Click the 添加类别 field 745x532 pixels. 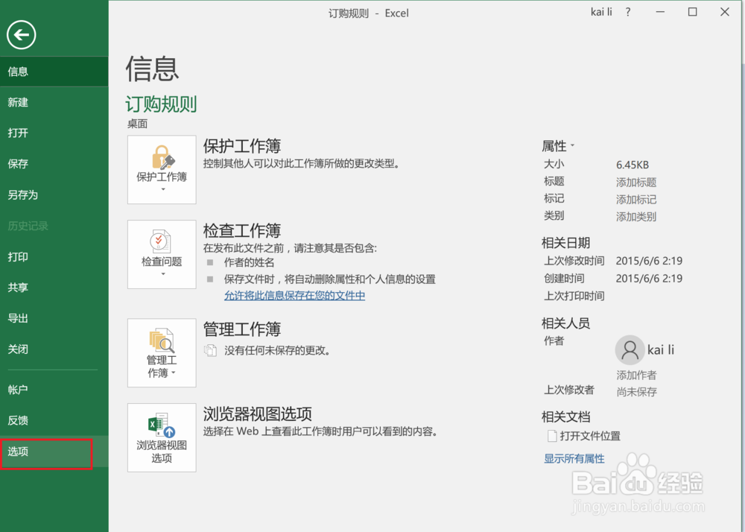pyautogui.click(x=636, y=217)
